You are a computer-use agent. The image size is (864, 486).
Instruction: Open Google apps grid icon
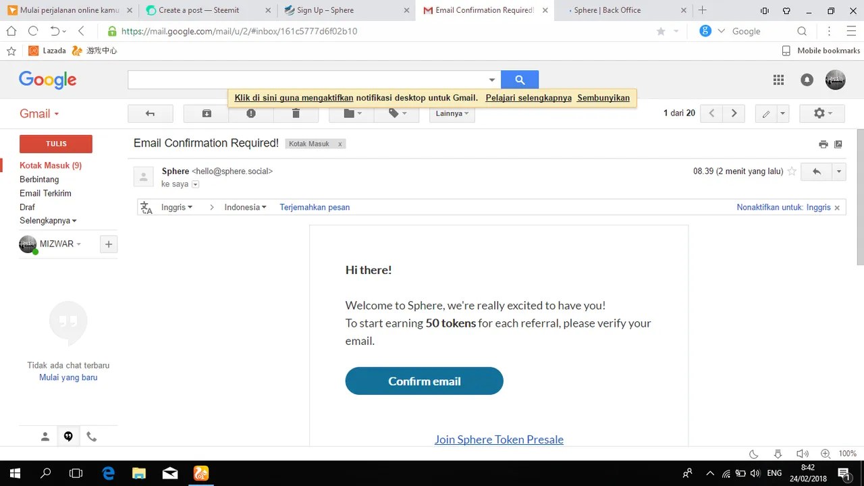[x=778, y=80]
